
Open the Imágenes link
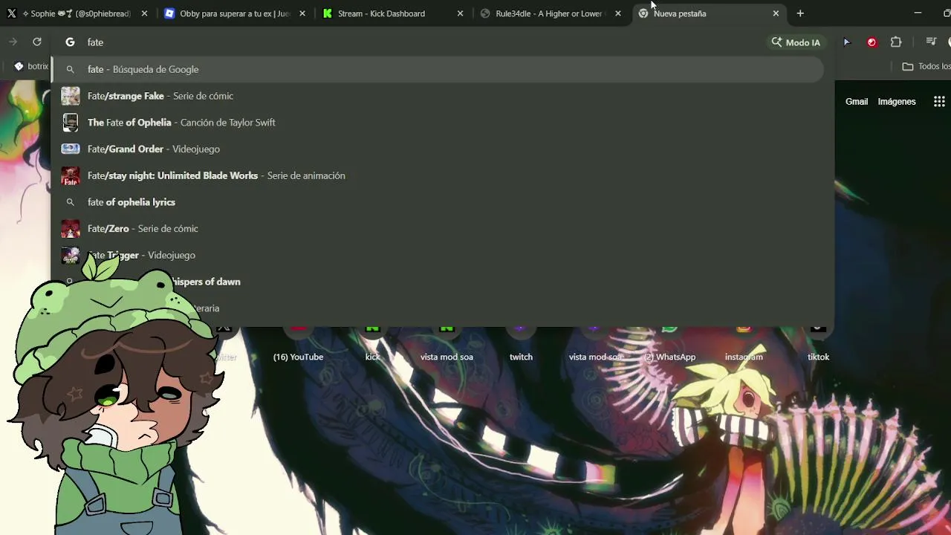click(x=897, y=102)
